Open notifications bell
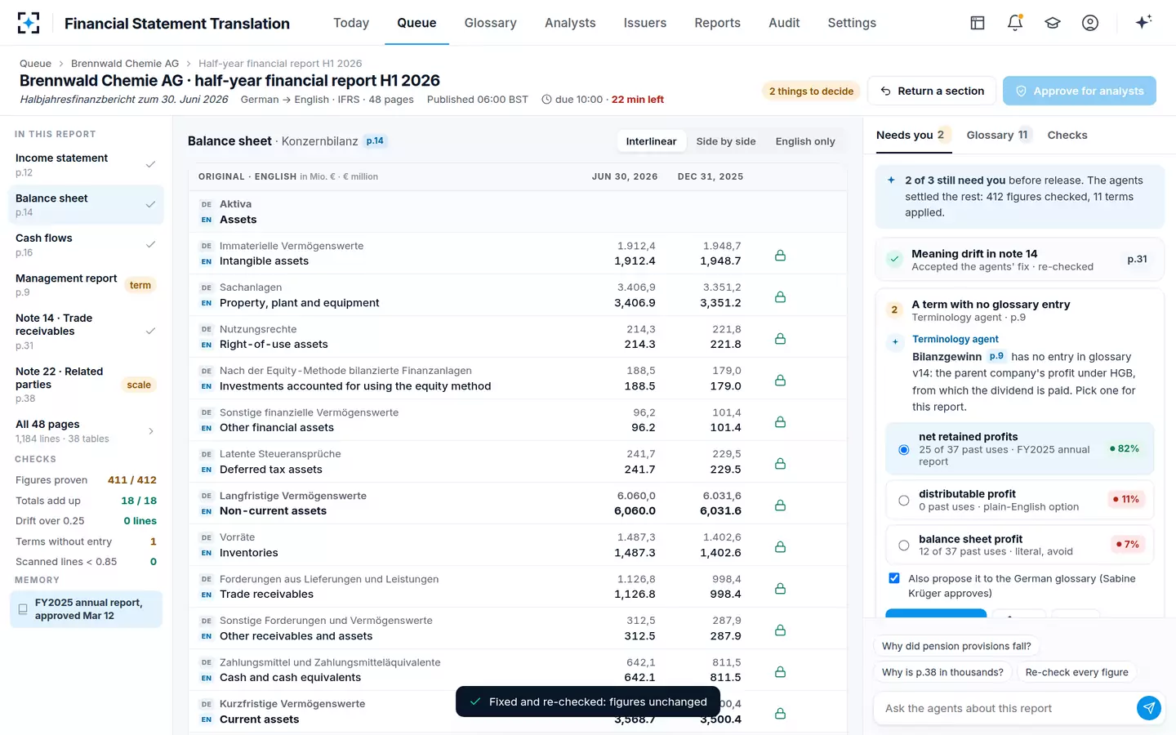The height and width of the screenshot is (735, 1176). [1015, 23]
